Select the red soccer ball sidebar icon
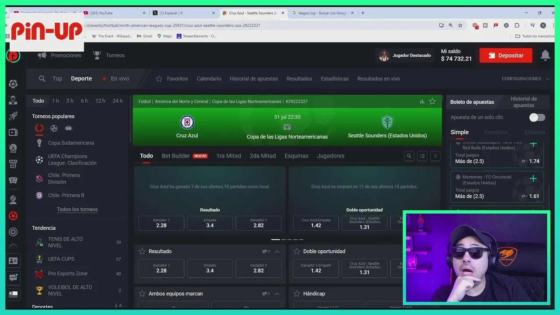The image size is (560, 315). pyautogui.click(x=13, y=216)
